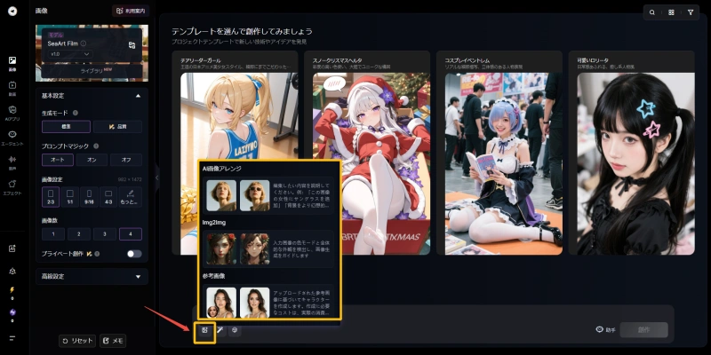711x355 pixels.
Task: Click the プロンプトマジック help icon
Action: tap(96, 146)
